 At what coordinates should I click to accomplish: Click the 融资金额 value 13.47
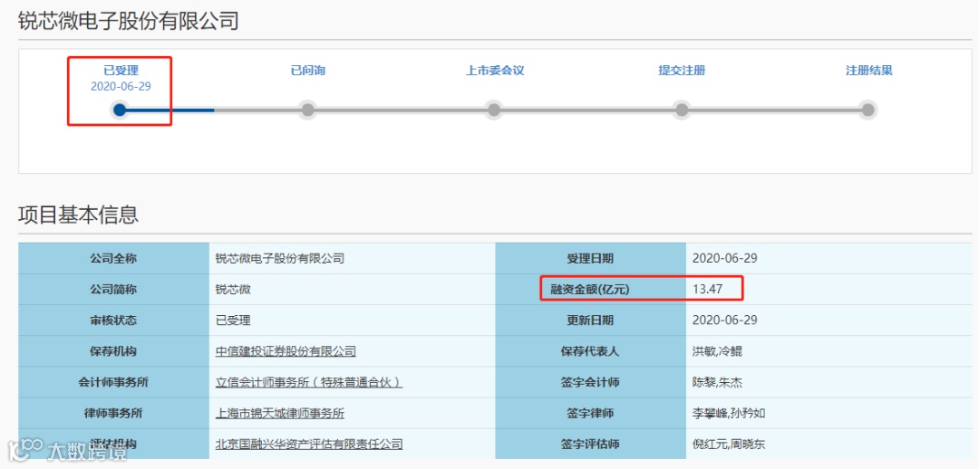707,290
